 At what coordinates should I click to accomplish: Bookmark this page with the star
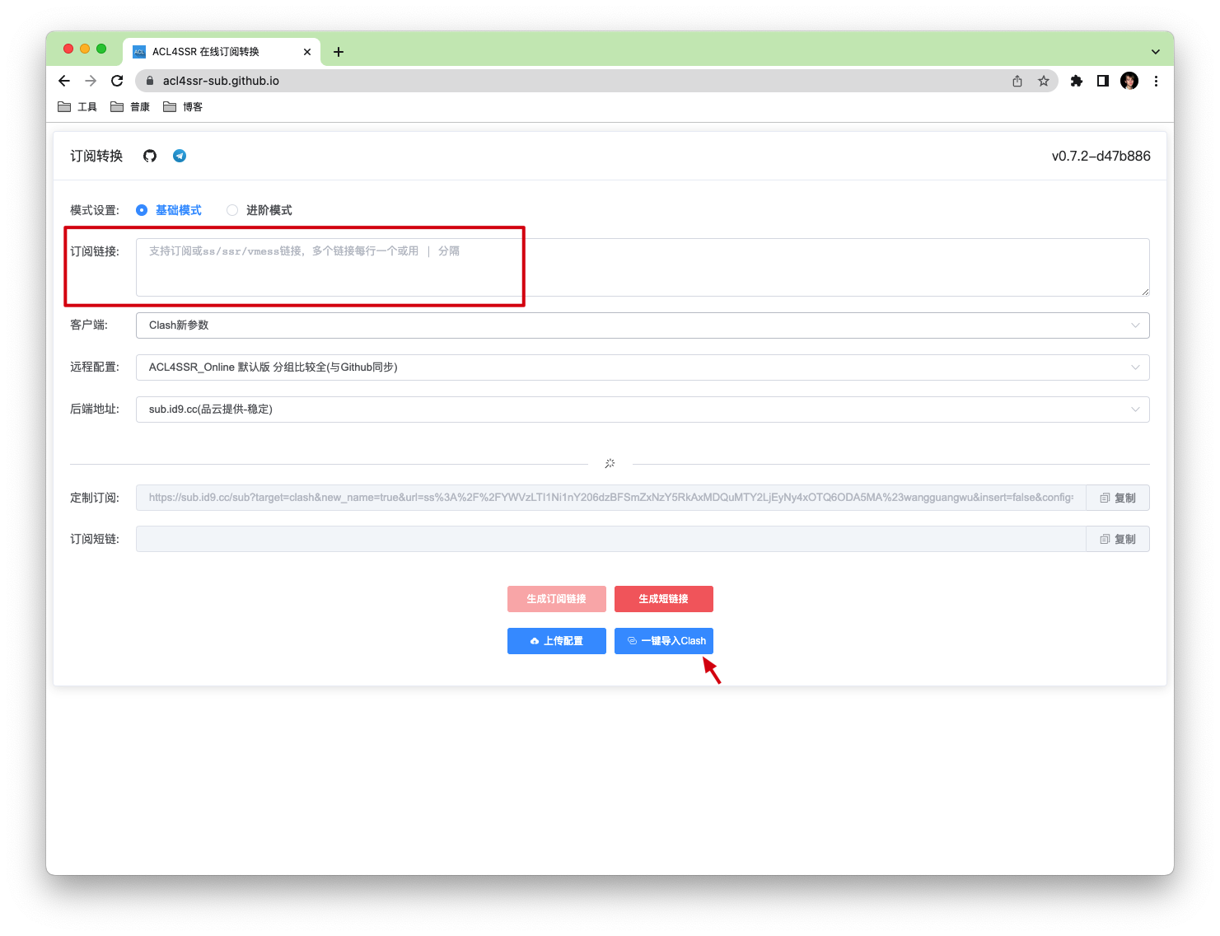1044,81
